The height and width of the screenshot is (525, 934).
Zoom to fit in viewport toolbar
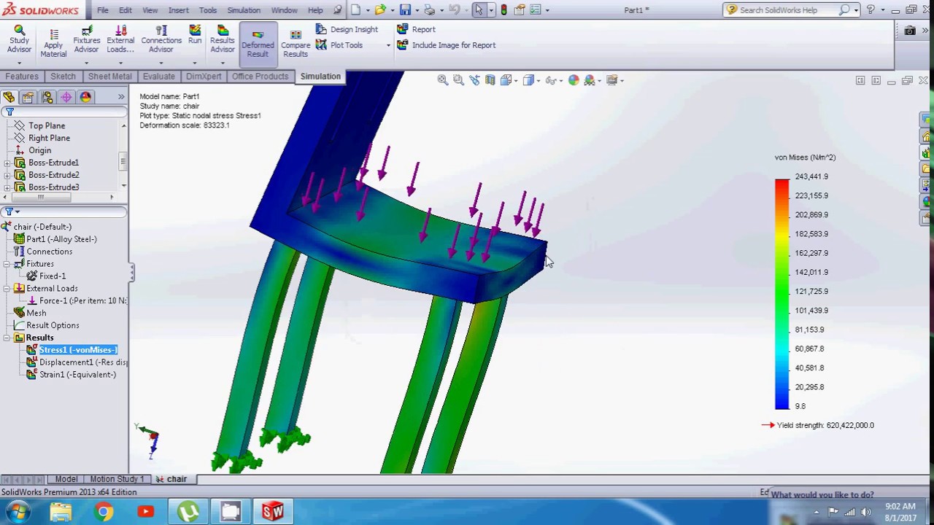pos(442,80)
